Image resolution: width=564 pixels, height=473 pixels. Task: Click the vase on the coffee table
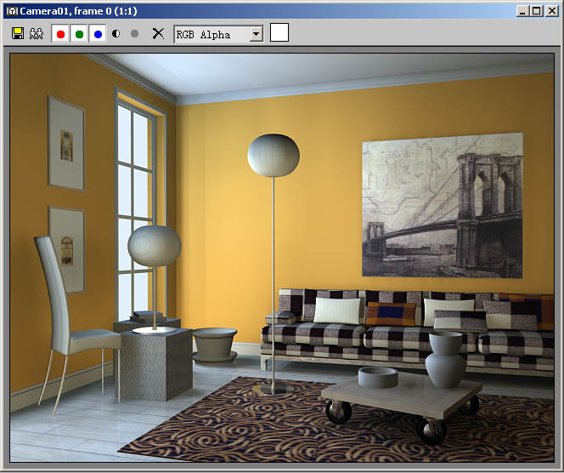pyautogui.click(x=445, y=360)
